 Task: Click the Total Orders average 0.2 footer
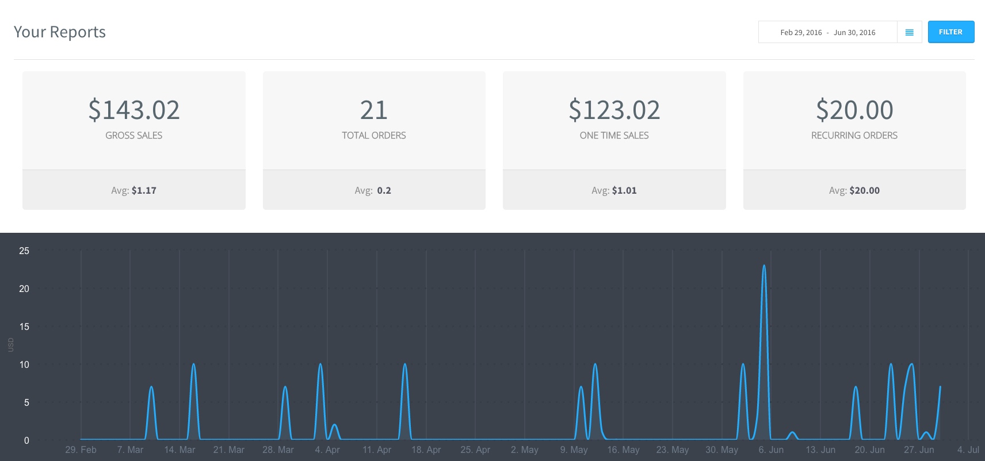pyautogui.click(x=374, y=190)
